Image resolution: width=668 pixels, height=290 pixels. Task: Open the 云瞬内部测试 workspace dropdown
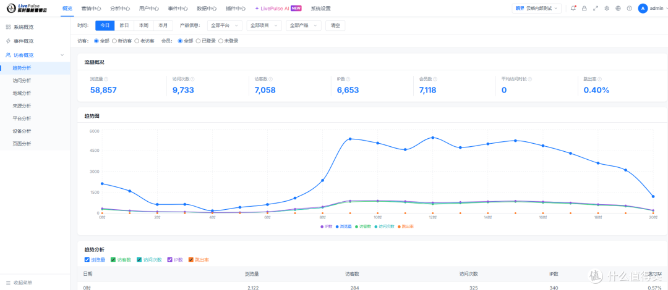point(536,8)
